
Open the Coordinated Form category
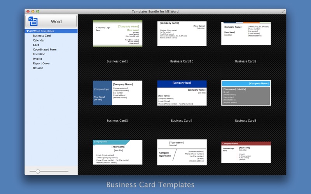point(45,50)
